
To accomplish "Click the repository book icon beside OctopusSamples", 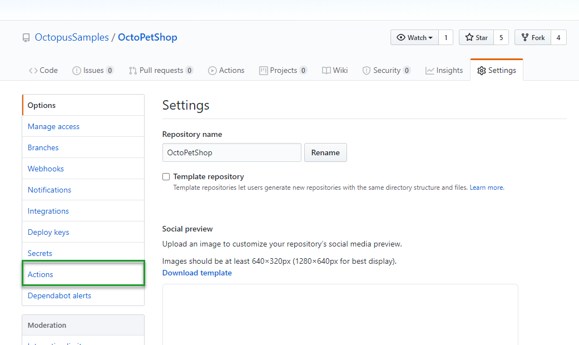I will [x=26, y=38].
